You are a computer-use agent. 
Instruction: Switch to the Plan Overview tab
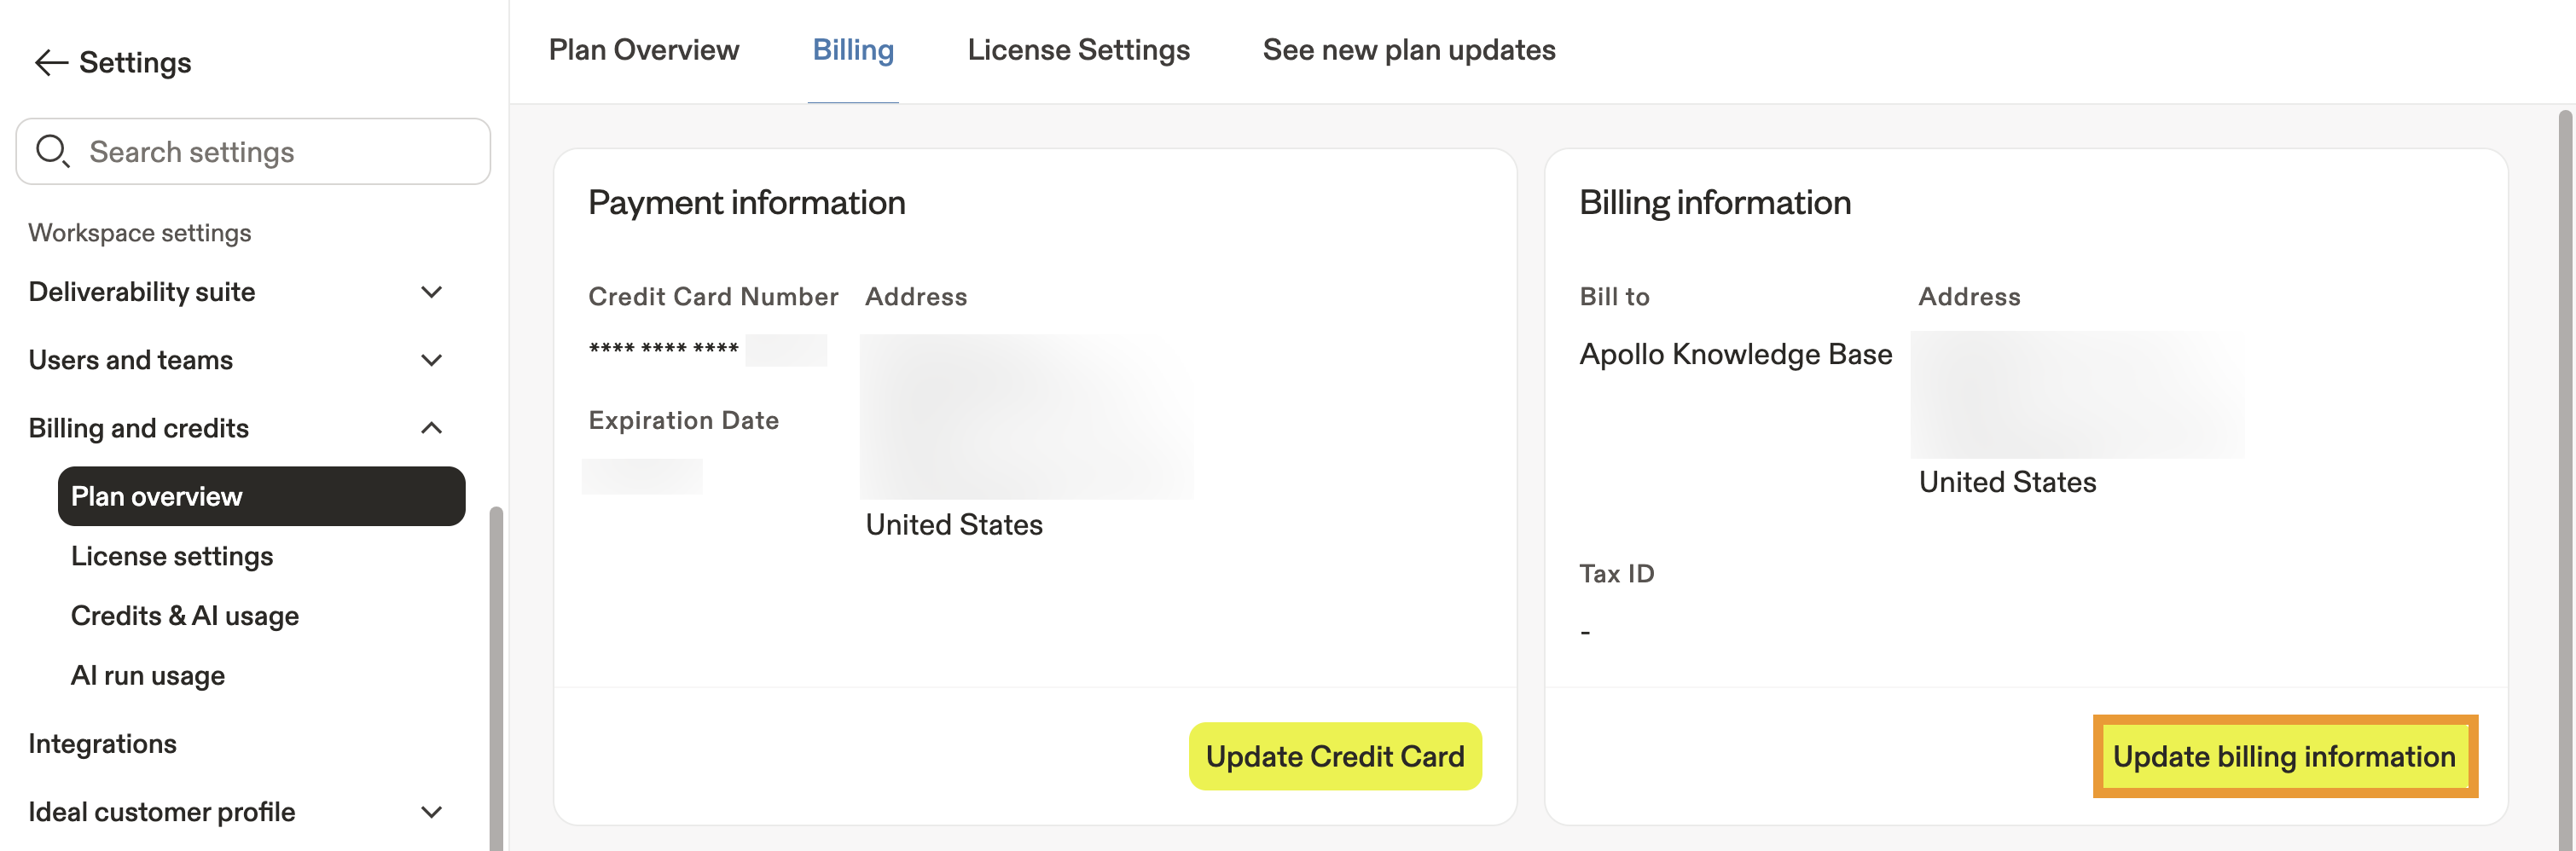click(644, 50)
